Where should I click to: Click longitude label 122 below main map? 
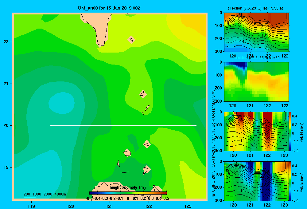[149, 206]
